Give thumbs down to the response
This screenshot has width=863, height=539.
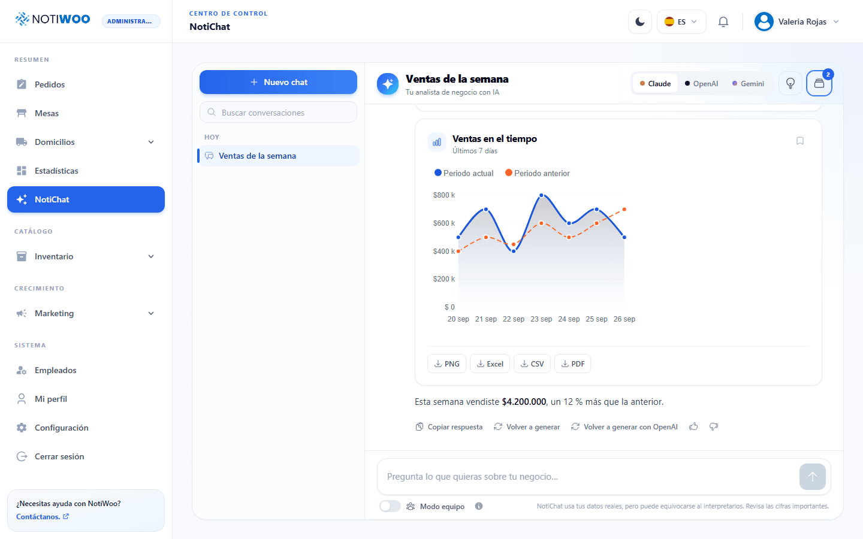(714, 426)
